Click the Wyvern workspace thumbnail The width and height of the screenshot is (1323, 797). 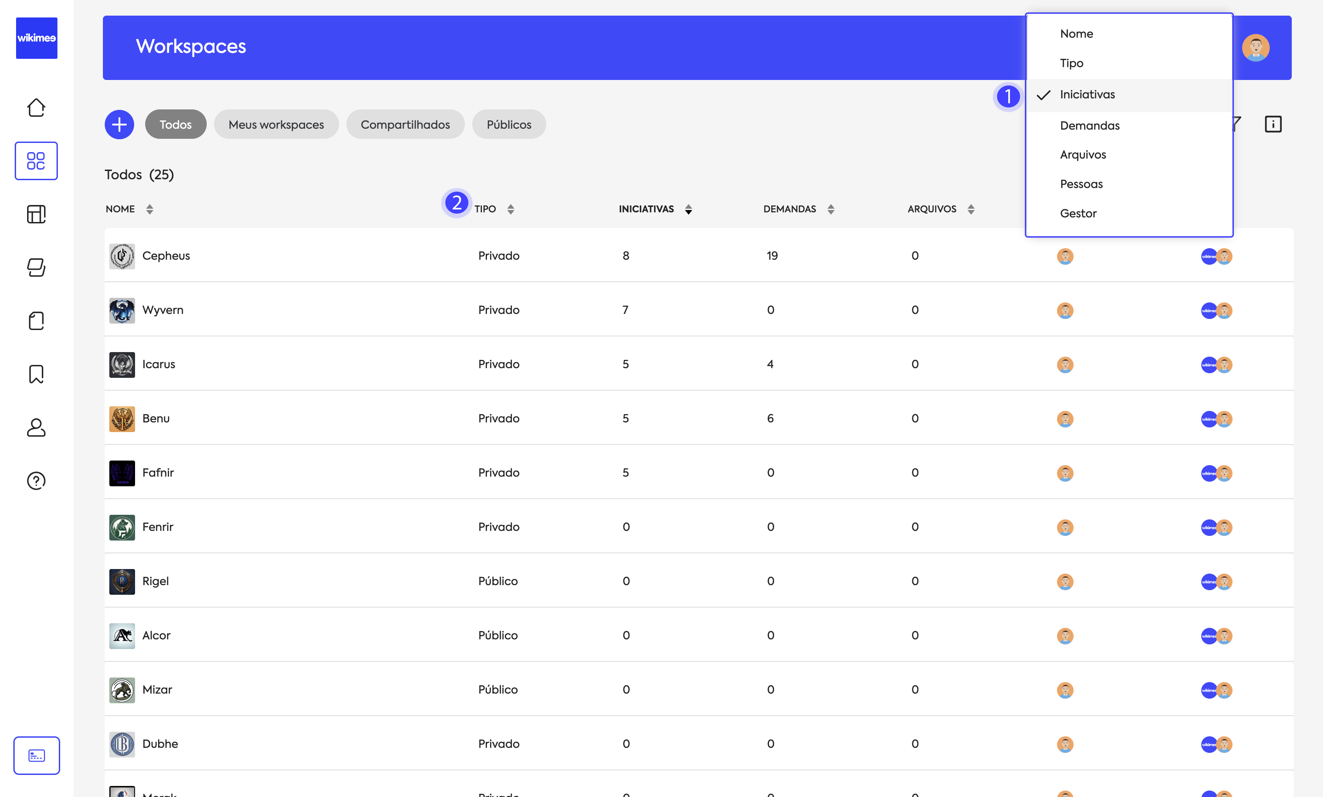pyautogui.click(x=122, y=310)
